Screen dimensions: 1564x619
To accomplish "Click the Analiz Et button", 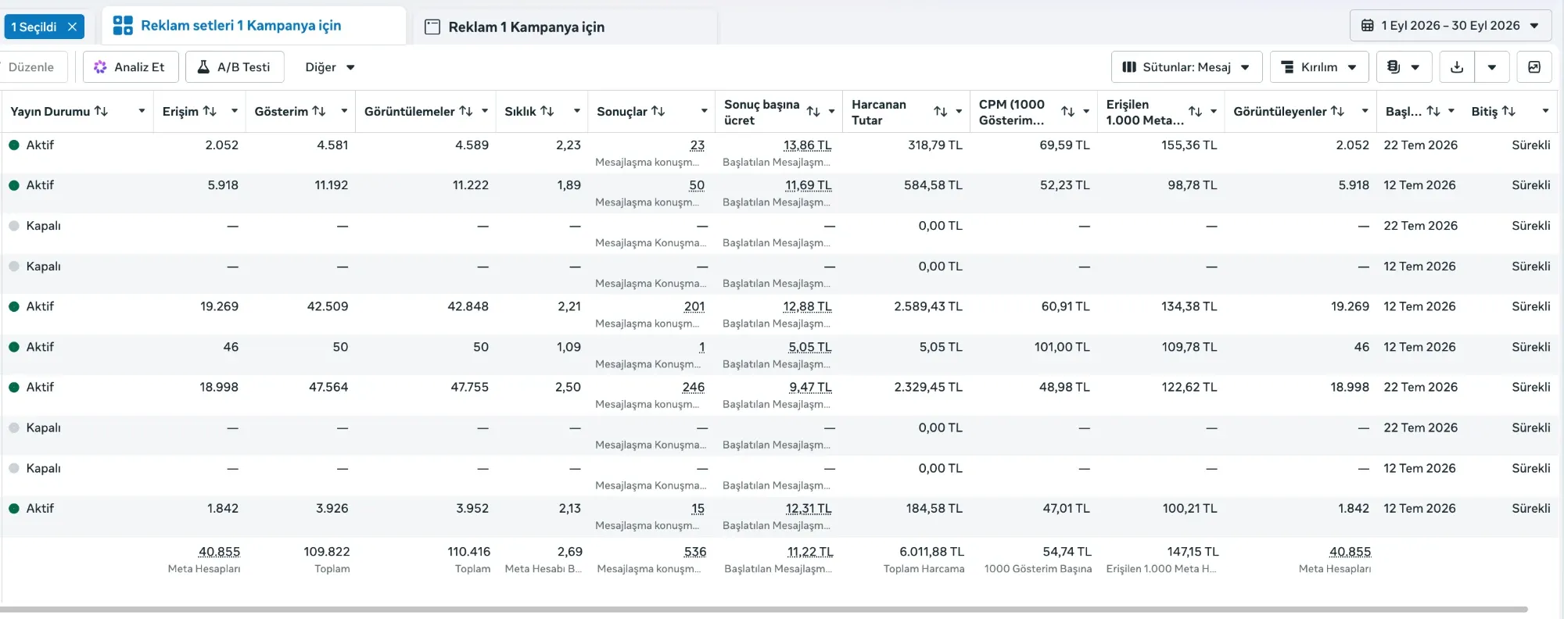I will tap(131, 67).
